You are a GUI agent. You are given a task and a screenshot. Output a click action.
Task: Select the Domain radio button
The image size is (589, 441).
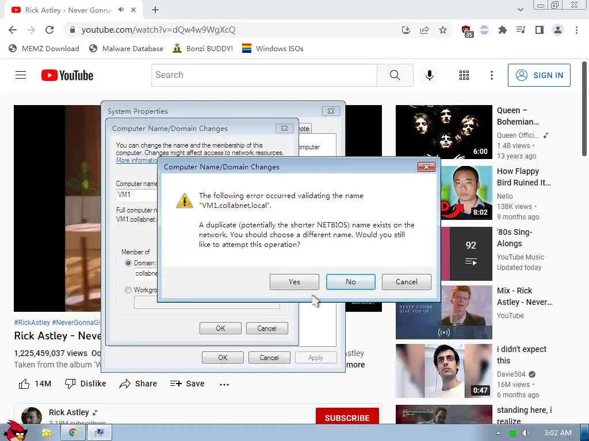tap(128, 263)
